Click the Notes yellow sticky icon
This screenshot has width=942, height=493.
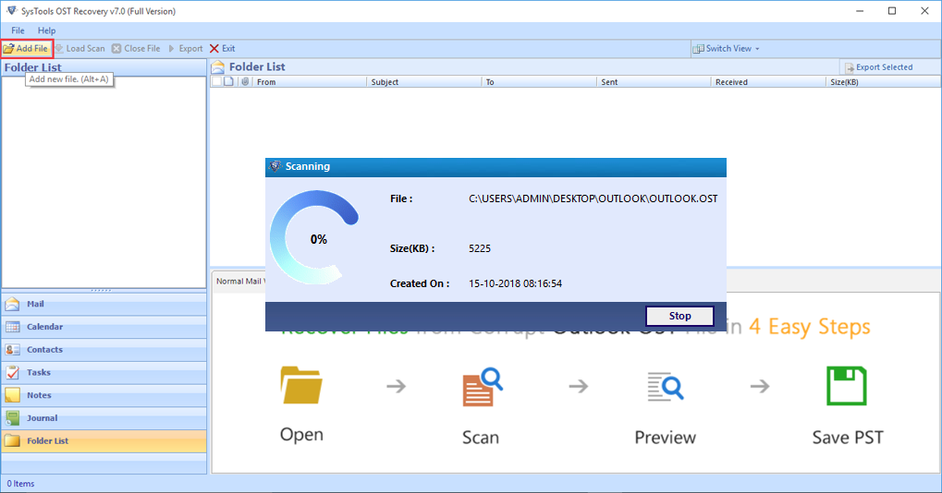click(12, 395)
